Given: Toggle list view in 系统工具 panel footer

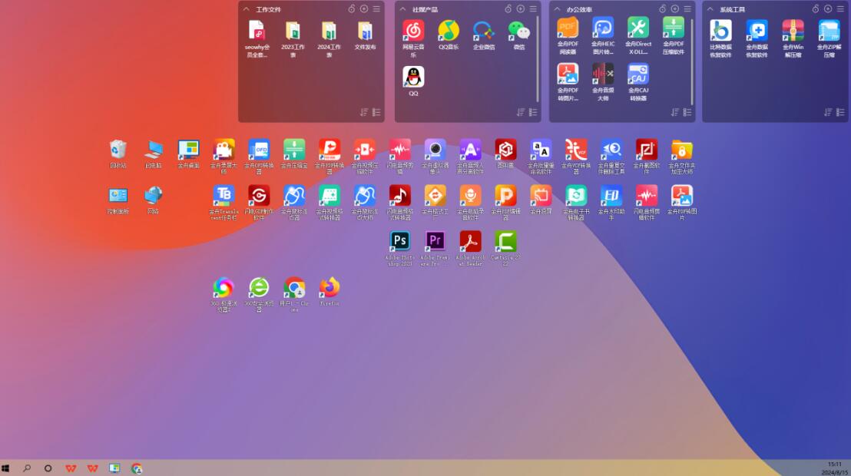Looking at the screenshot, I should (840, 112).
